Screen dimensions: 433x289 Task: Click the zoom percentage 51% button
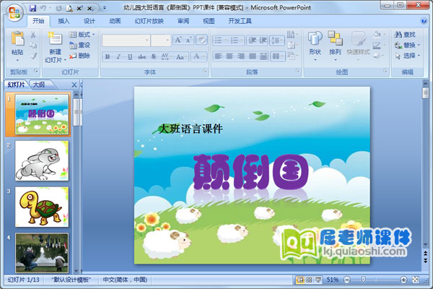[x=333, y=280]
